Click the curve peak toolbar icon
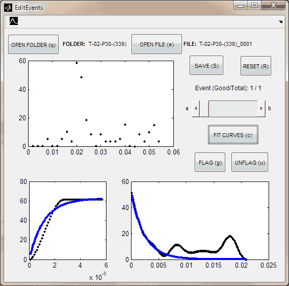 [x=14, y=21]
